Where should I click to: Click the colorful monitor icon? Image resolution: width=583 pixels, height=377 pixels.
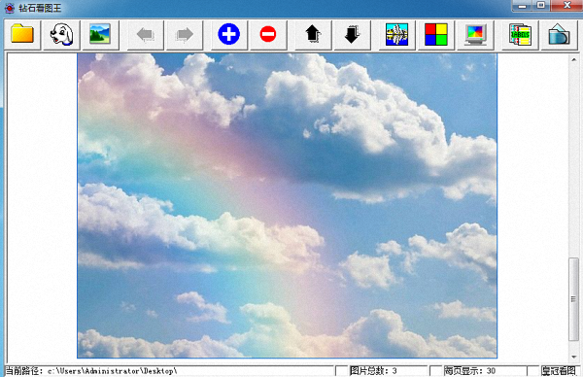475,35
